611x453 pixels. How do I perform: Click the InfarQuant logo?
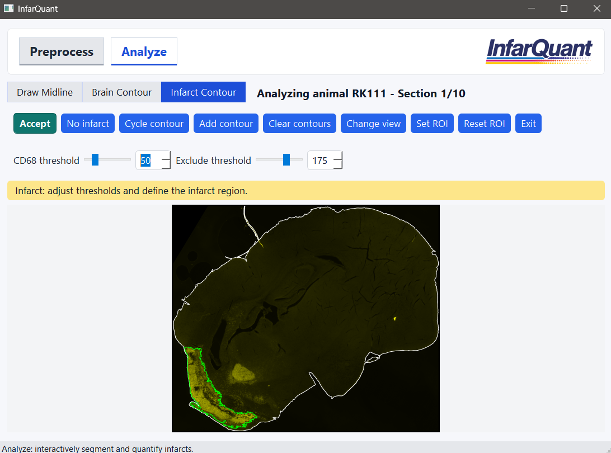[x=539, y=51]
